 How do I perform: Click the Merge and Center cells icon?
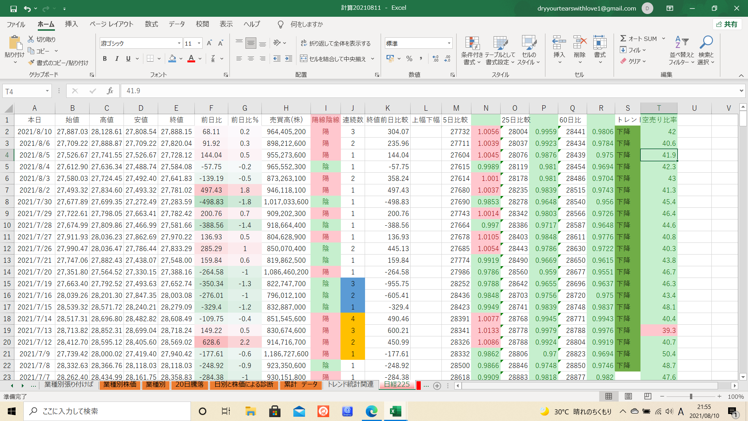pos(303,59)
